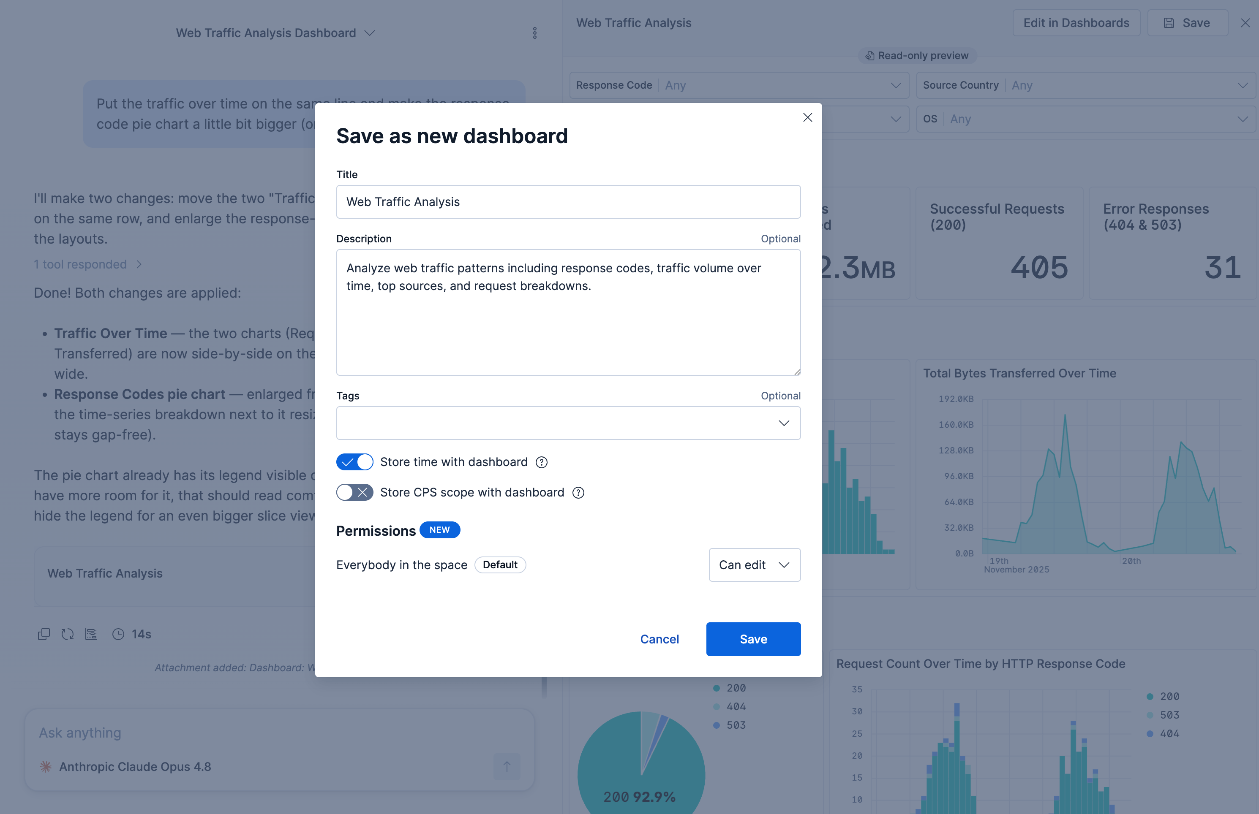
Task: Click Save in the preview panel header
Action: [x=1187, y=23]
